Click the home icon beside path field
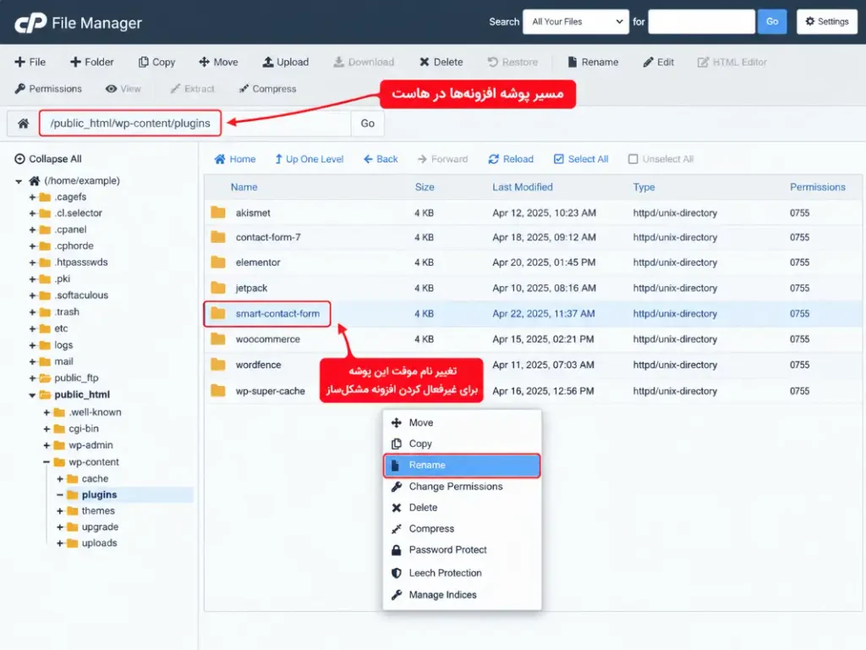The width and height of the screenshot is (866, 650). (x=23, y=124)
